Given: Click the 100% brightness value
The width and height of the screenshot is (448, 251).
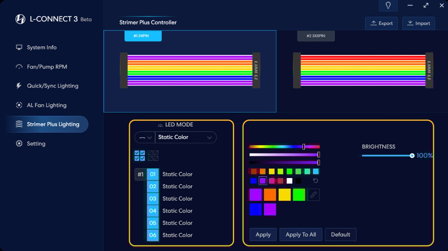Looking at the screenshot, I should point(425,156).
